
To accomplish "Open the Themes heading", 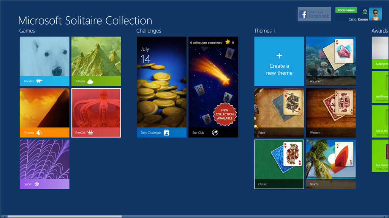I will point(263,31).
